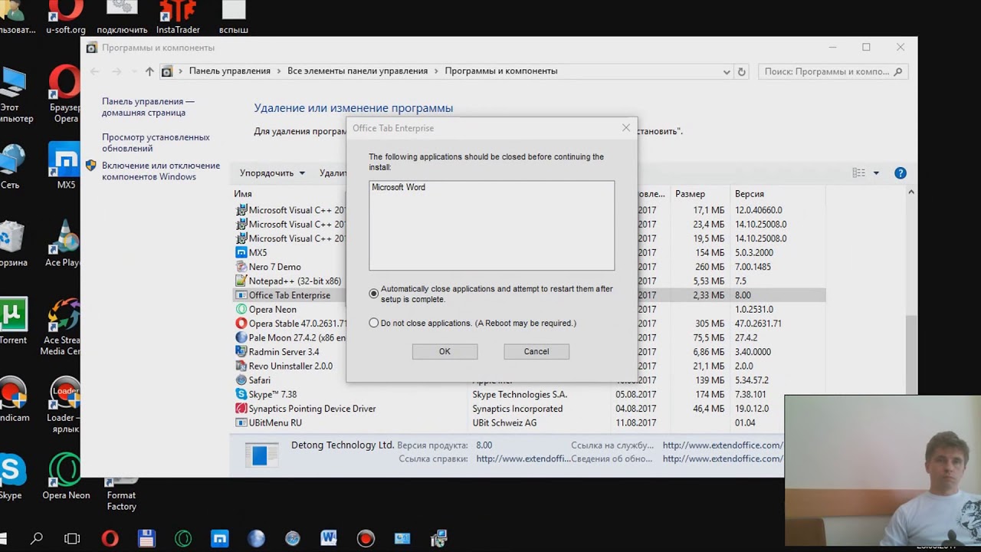Select MX5 row icon in program list
Image resolution: width=981 pixels, height=552 pixels.
click(241, 252)
